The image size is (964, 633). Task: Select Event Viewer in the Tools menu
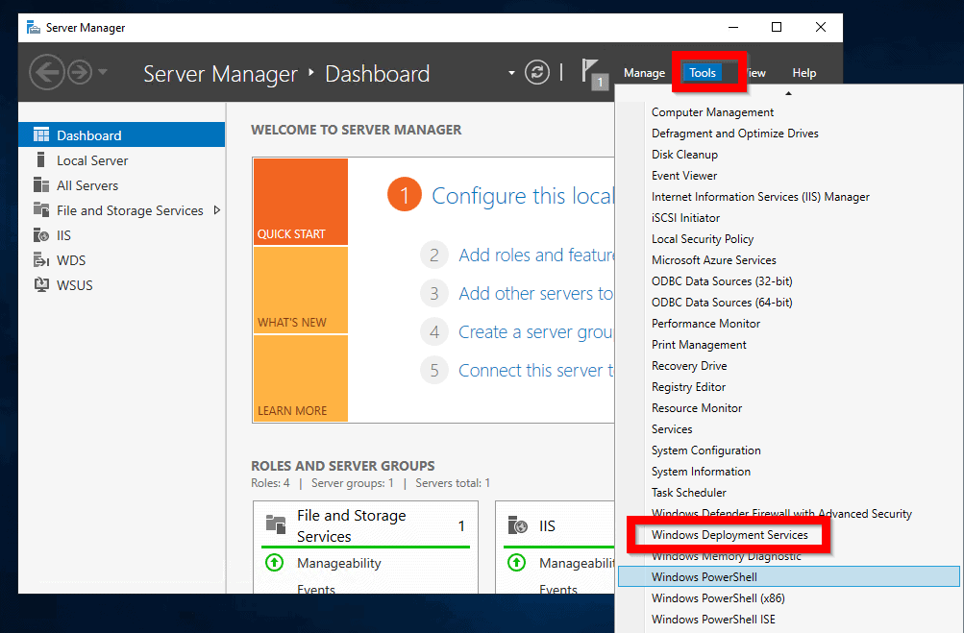click(x=684, y=176)
